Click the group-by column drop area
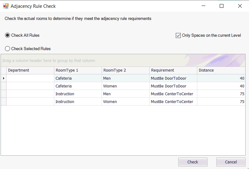 123,60
